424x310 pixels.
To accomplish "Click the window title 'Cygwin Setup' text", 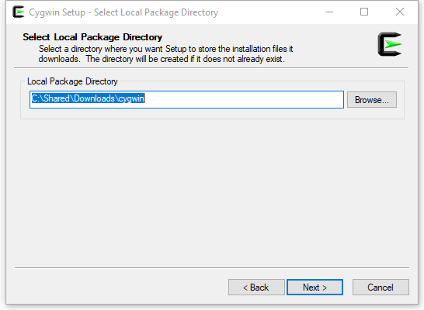I will pos(57,12).
